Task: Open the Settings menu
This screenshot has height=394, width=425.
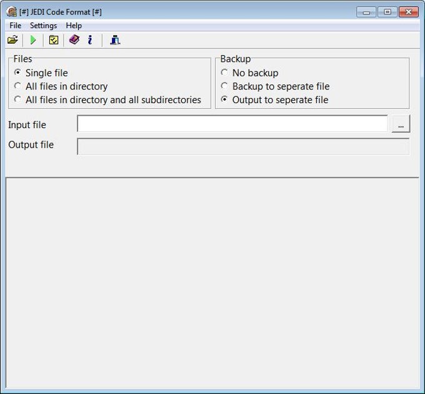Action: tap(43, 26)
